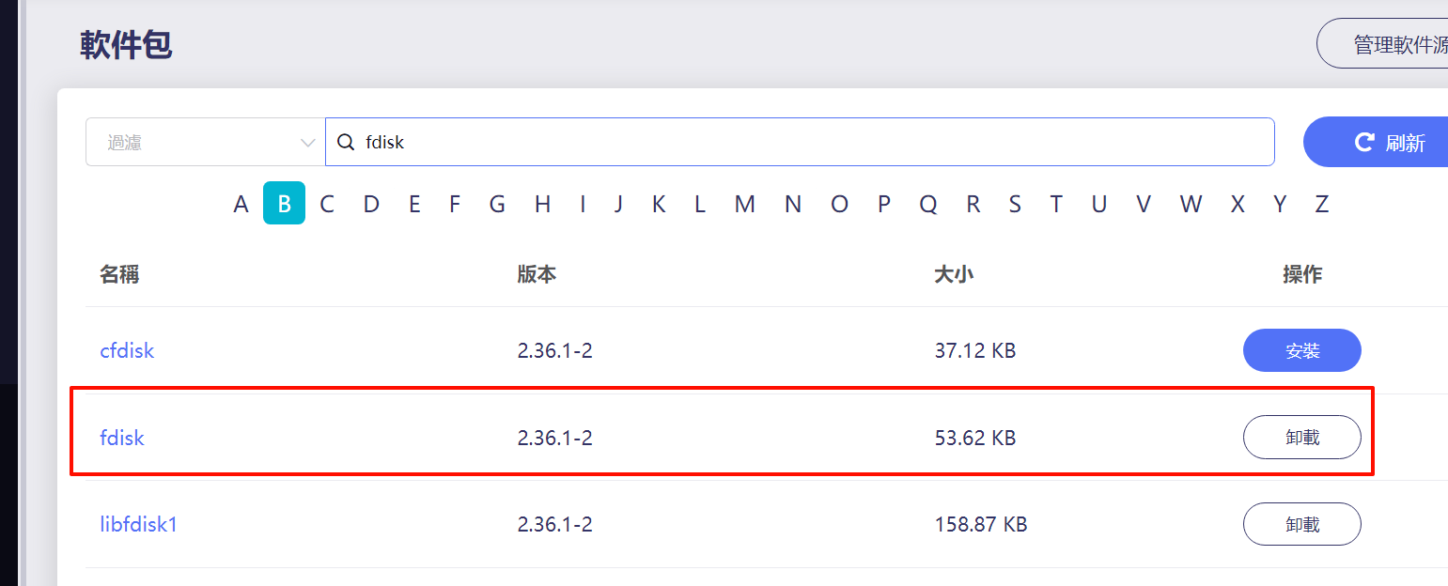Filter packages by letter Z
The width and height of the screenshot is (1448, 586).
(1321, 204)
